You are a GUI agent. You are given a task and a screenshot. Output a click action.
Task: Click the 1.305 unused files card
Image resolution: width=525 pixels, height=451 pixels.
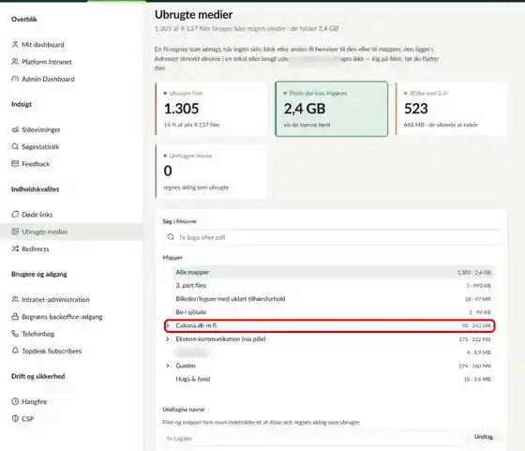click(x=211, y=109)
